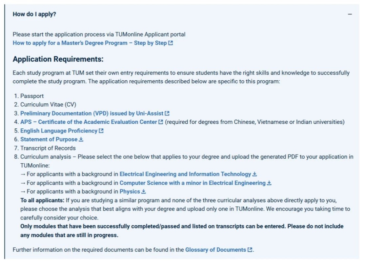Open the Electrical Engineering and Information Technology analysis
This screenshot has height=267, width=366.
[185, 174]
